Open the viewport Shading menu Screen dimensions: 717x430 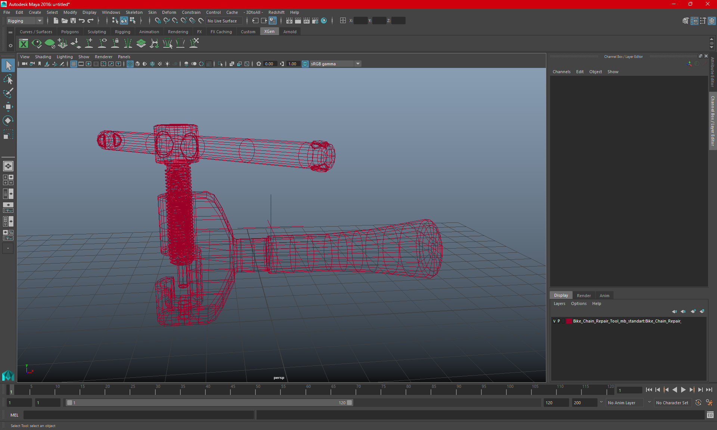43,57
